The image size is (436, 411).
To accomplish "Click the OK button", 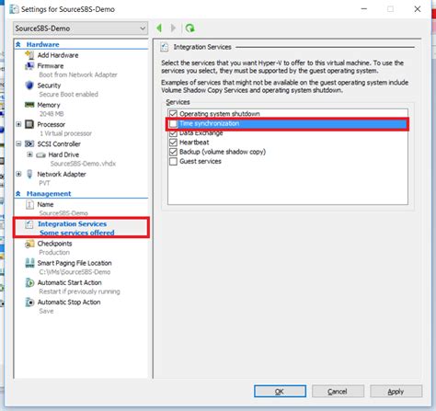I will tap(280, 392).
